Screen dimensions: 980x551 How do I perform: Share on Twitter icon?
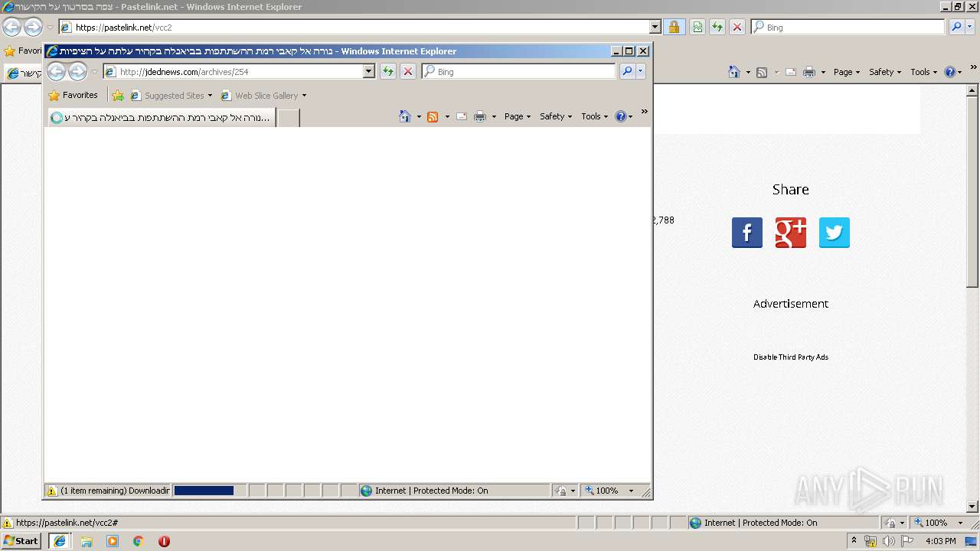coord(835,233)
